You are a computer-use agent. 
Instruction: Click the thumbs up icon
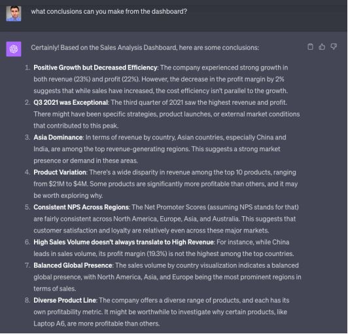322,46
